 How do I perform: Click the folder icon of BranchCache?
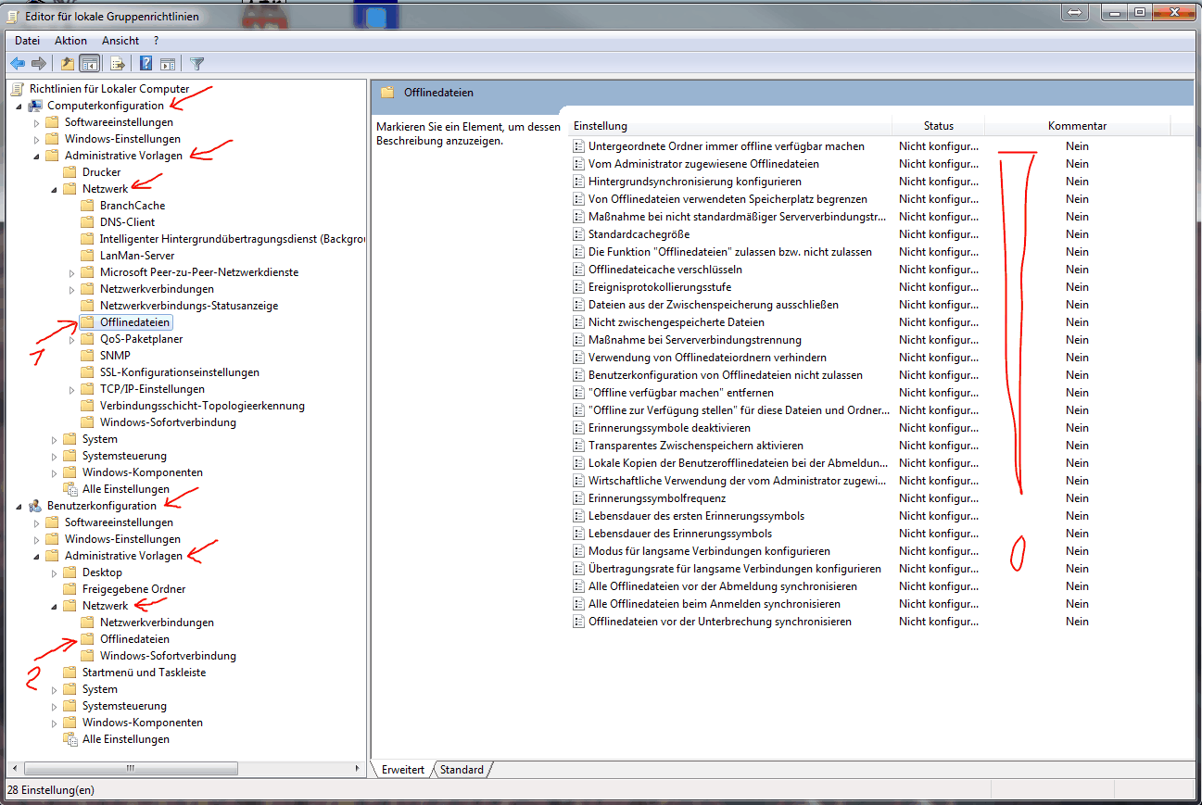[x=87, y=206]
